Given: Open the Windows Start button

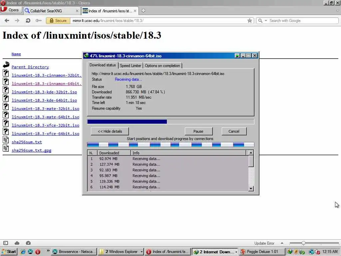Looking at the screenshot, I should coord(9,252).
